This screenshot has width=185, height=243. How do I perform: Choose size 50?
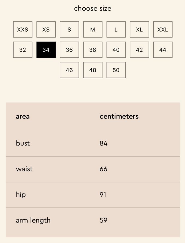(116, 70)
